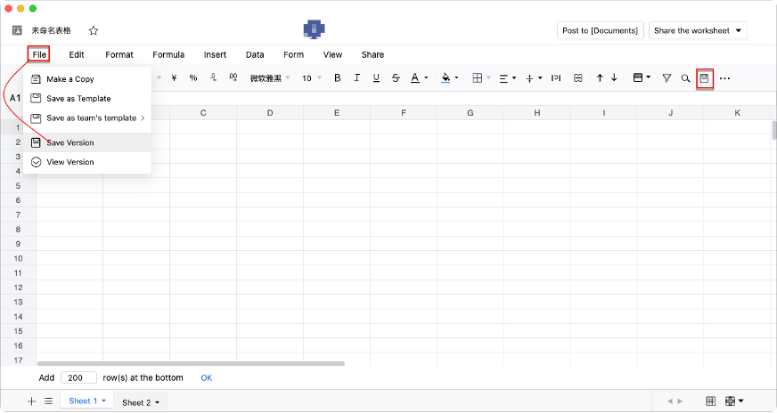Toggle underline formatting
Viewport: 777px width, 413px height.
coord(376,78)
